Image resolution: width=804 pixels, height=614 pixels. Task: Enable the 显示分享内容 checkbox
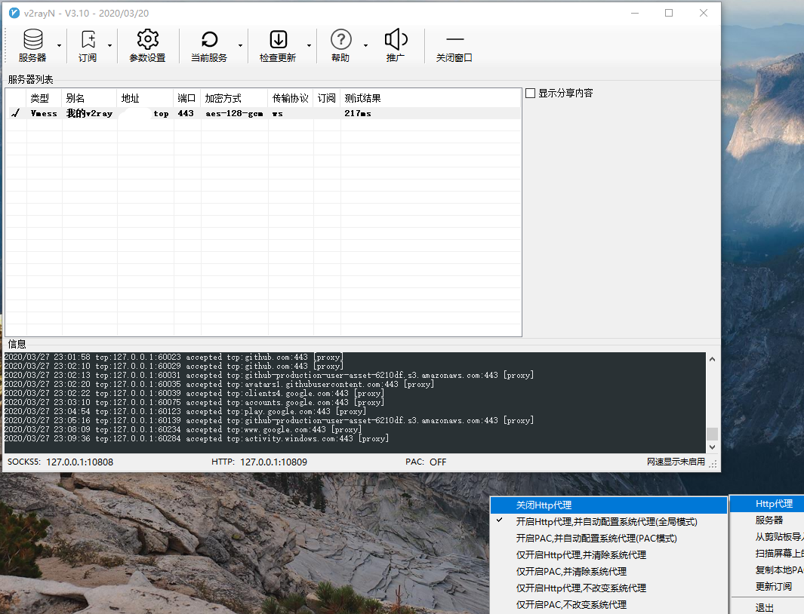531,93
